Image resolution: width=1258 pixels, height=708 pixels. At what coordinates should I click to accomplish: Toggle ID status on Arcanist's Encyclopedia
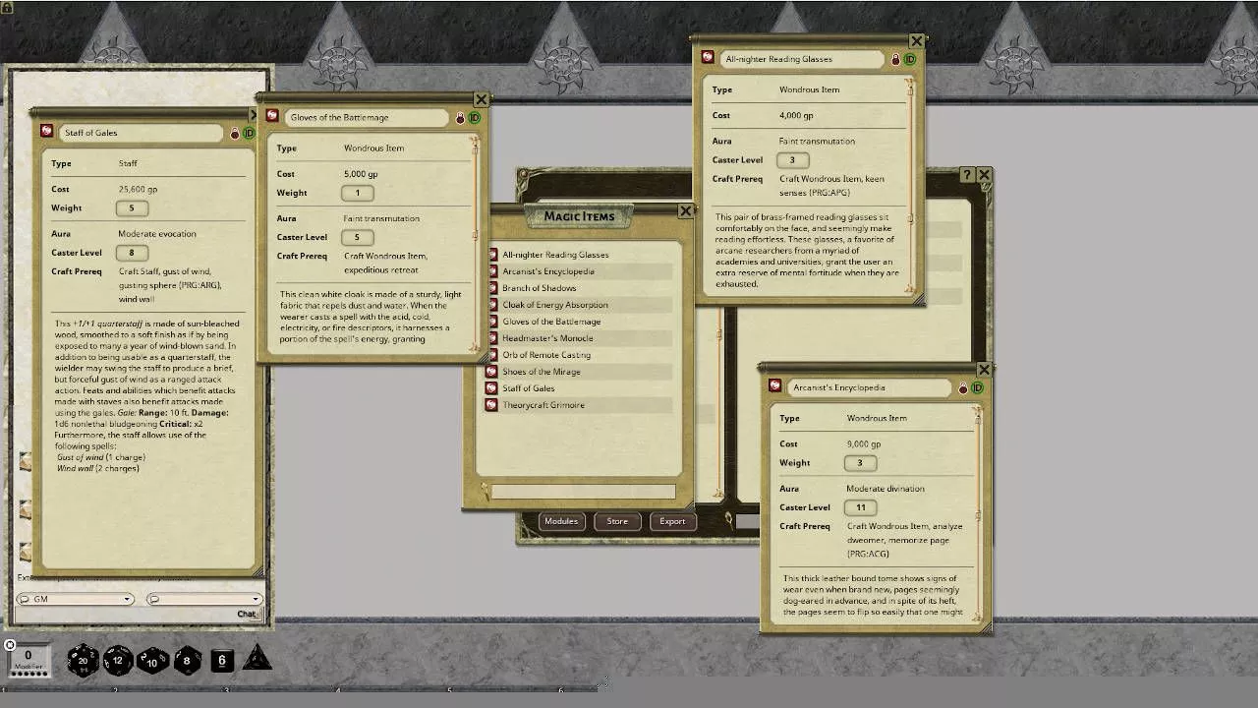tap(977, 388)
